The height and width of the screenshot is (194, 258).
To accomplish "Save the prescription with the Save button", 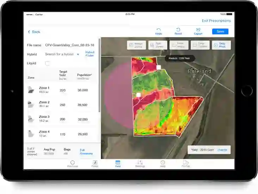I will (220, 32).
